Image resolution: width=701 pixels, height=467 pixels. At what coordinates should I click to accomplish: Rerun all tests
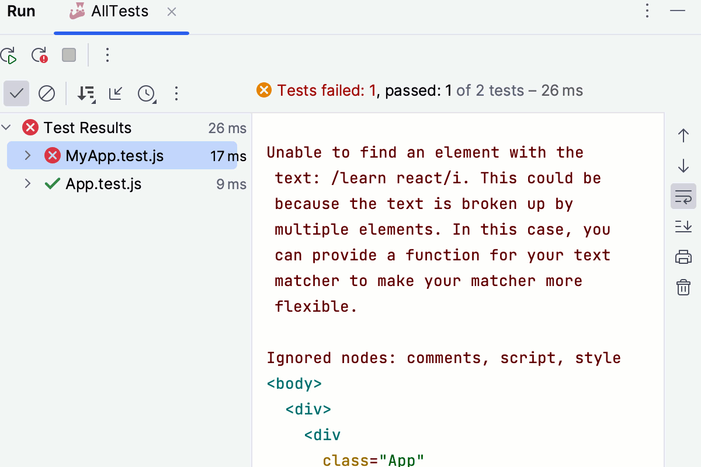pyautogui.click(x=9, y=55)
